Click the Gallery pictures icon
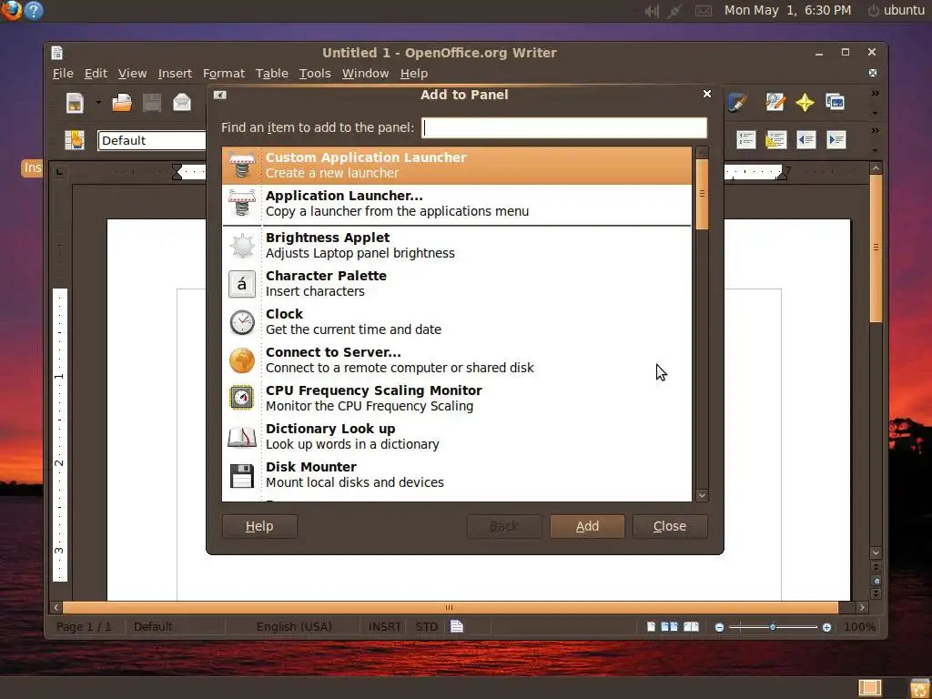The height and width of the screenshot is (699, 932). (836, 102)
